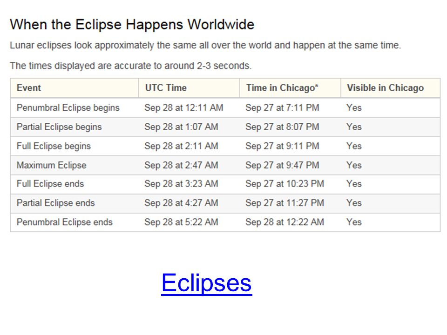The height and width of the screenshot is (335, 447).
Task: Click the Visible in Chicago column header
Action: coord(385,88)
